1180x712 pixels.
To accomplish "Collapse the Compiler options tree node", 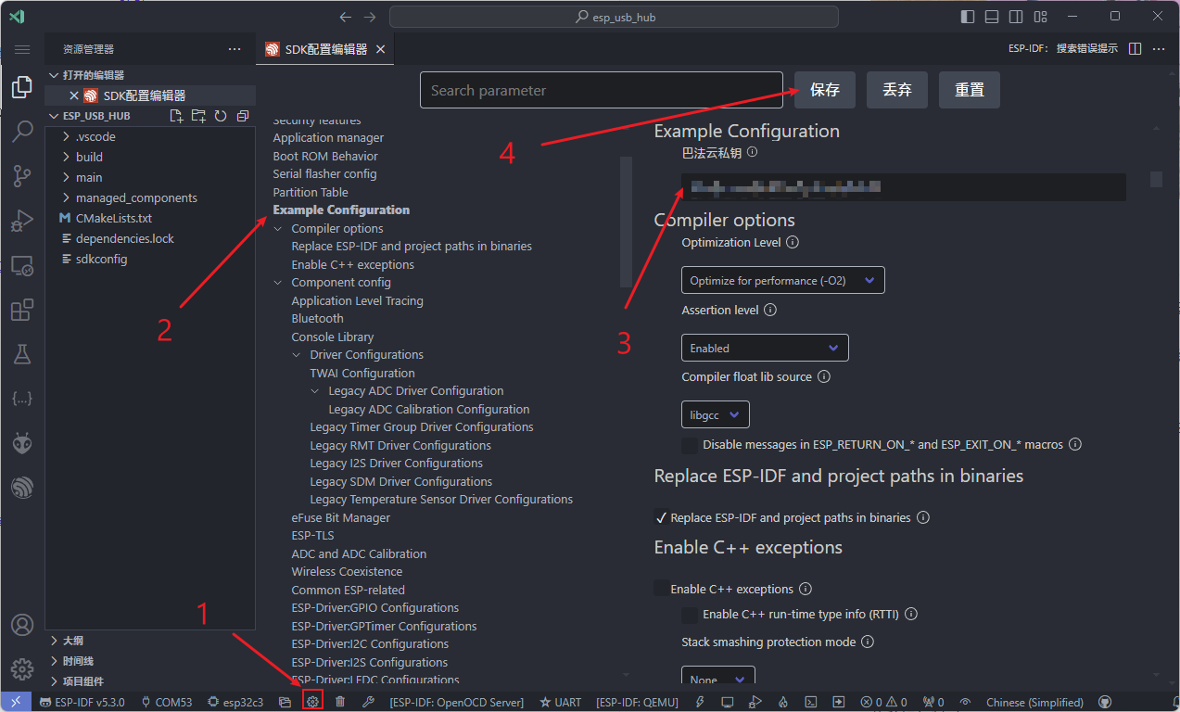I will 278,228.
